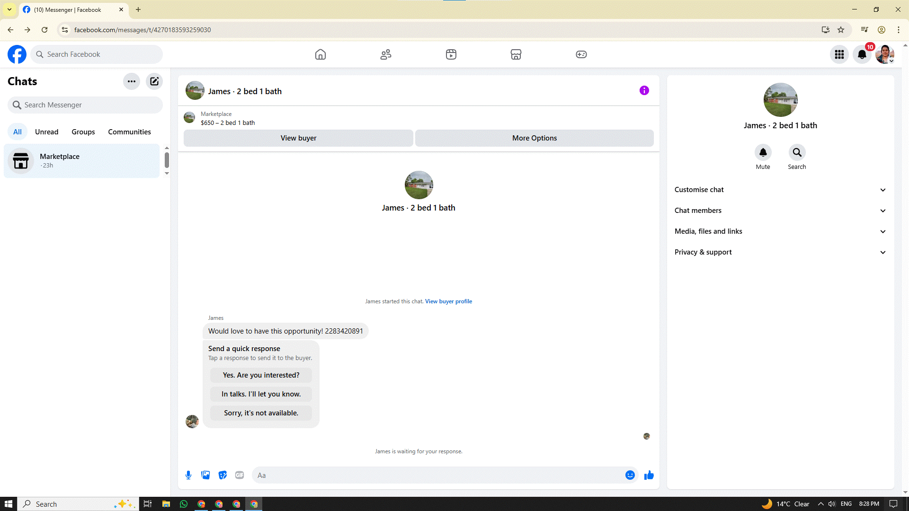The image size is (909, 511).
Task: Send a thumbs-up like
Action: point(649,475)
